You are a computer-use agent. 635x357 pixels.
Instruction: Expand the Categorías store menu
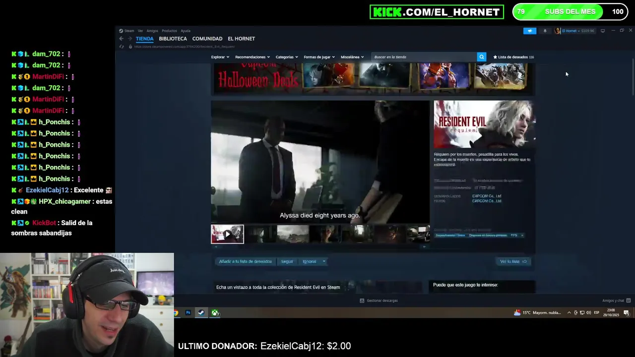point(287,57)
